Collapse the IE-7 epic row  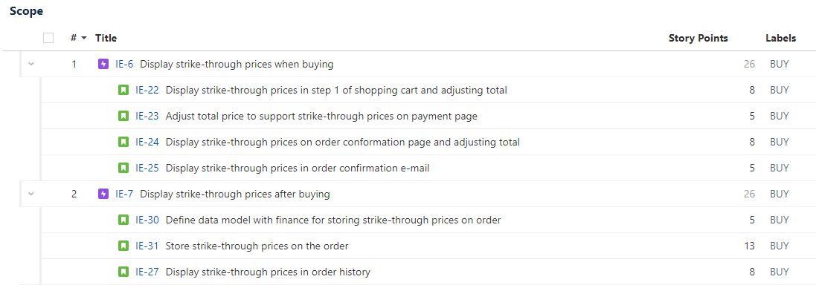(30, 194)
